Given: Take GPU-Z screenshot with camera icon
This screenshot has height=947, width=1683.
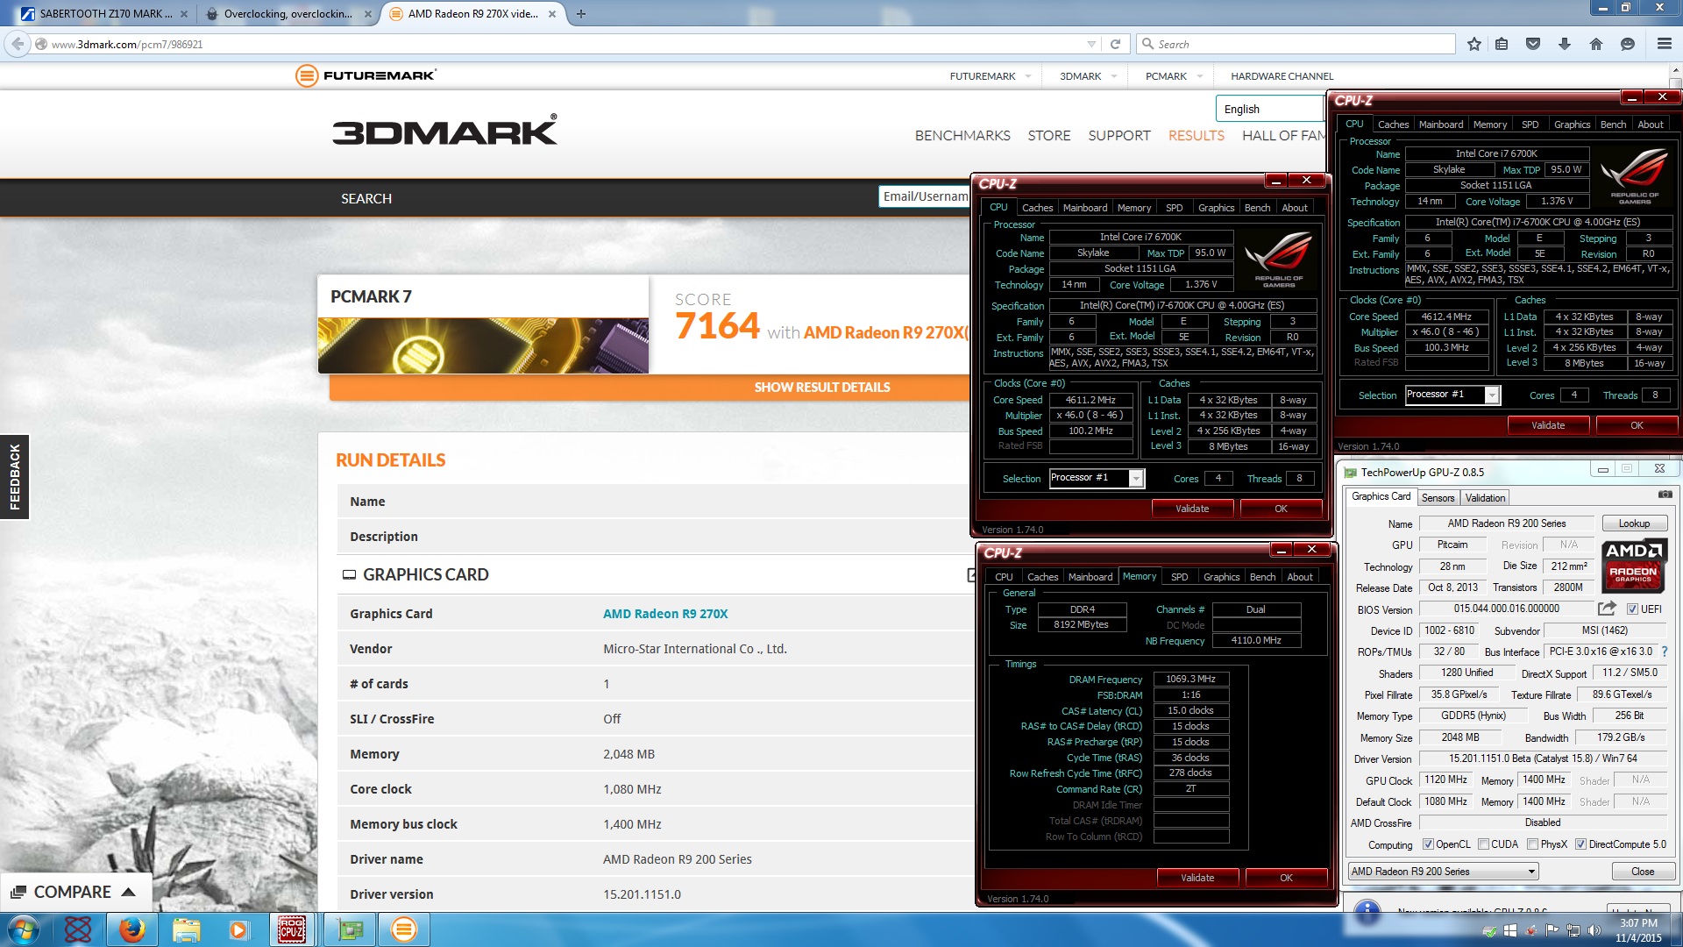Looking at the screenshot, I should [1665, 495].
